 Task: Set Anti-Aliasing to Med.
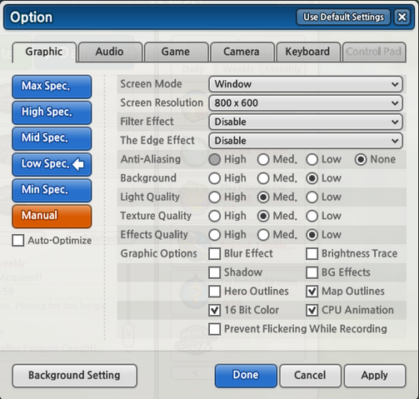coord(263,159)
